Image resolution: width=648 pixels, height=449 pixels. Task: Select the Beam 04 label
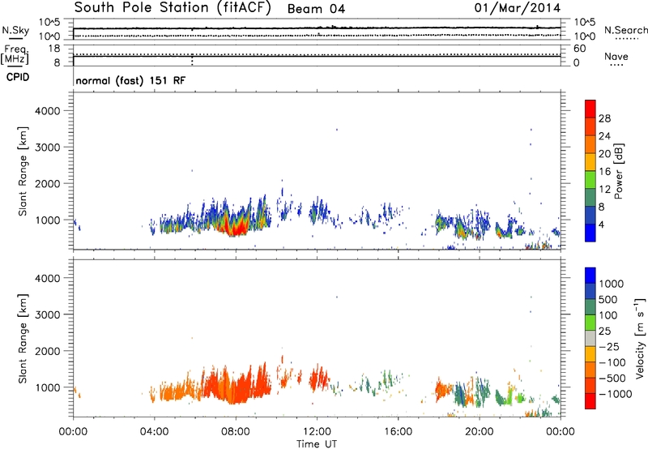[316, 9]
